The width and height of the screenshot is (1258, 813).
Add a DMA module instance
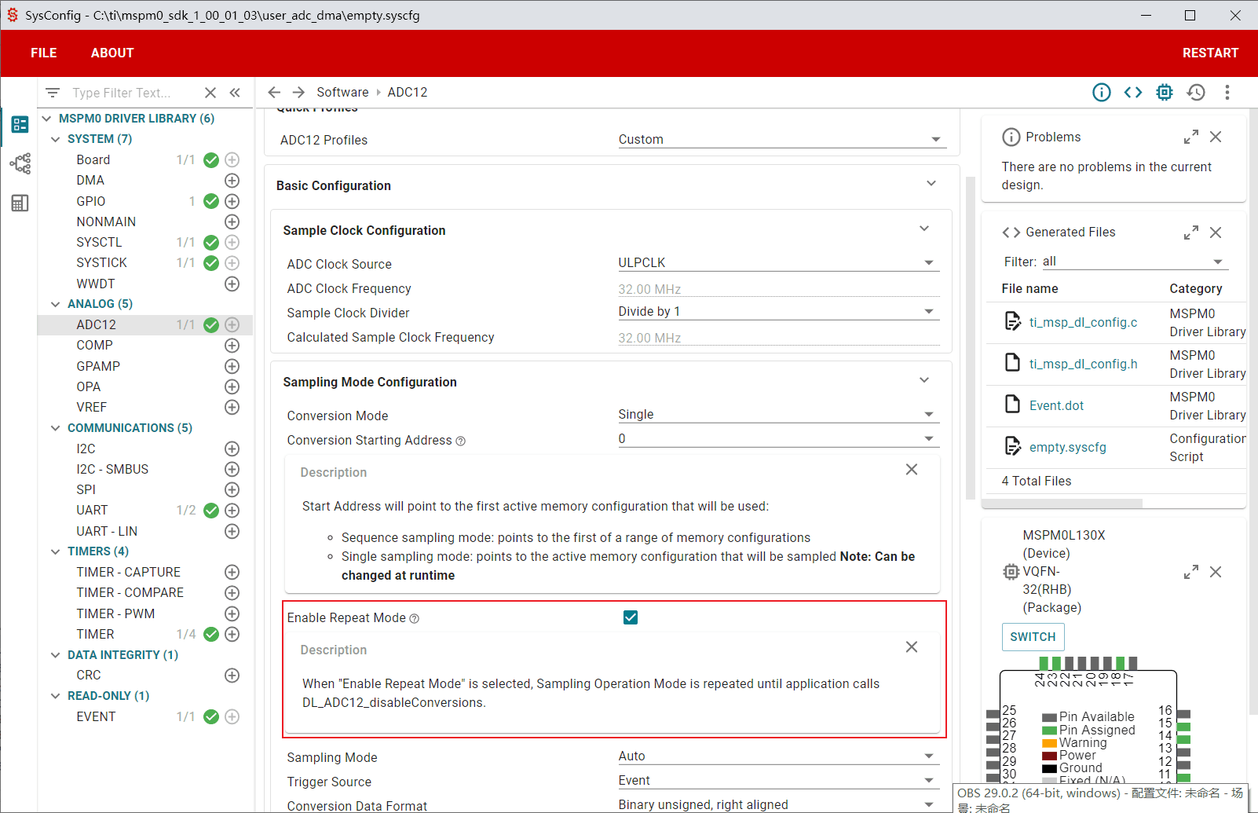[x=232, y=180]
